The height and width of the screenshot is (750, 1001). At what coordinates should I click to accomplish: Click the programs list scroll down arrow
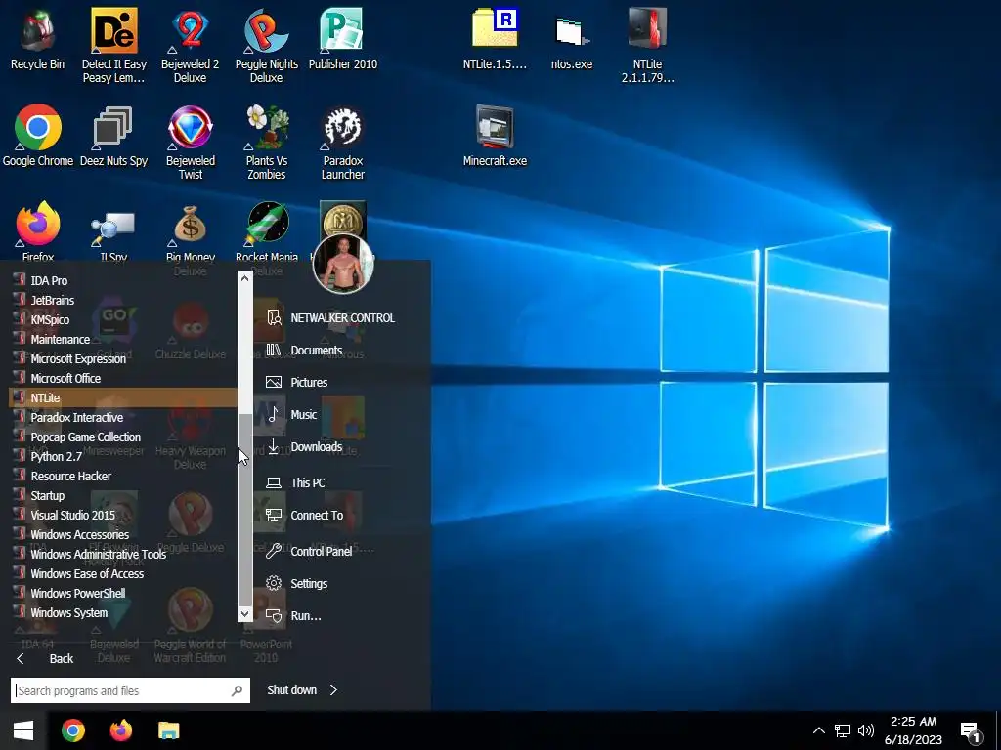pos(245,613)
